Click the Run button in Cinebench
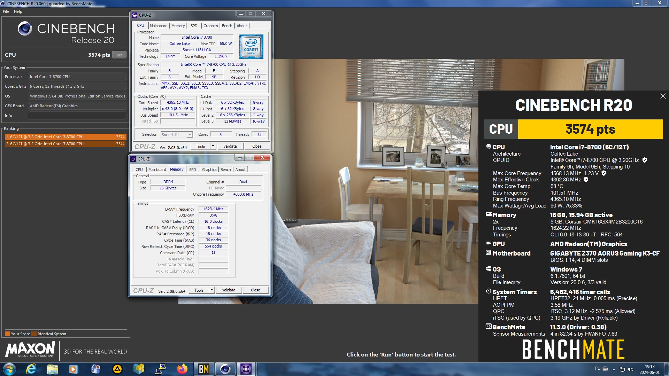 [x=119, y=55]
